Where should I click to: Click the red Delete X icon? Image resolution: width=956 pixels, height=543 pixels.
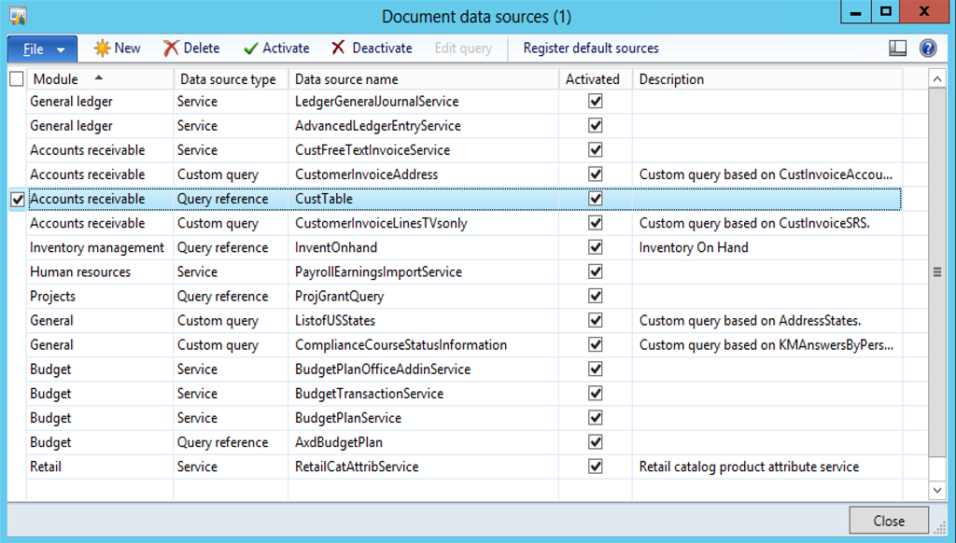coord(171,49)
